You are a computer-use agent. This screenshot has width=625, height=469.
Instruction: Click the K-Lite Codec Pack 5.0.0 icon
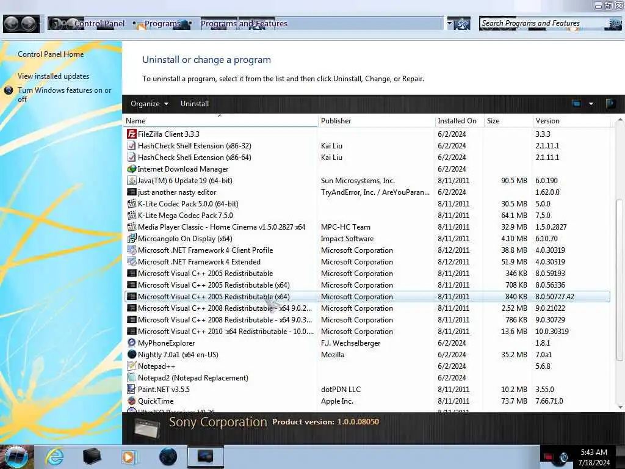[x=132, y=203]
